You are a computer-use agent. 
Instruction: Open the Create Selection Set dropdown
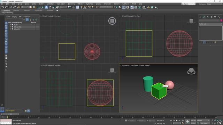(x=106, y=7)
